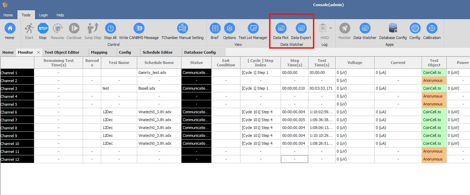Click Gamrty_test.sdx schedule cell
470x195 pixels.
159,73
